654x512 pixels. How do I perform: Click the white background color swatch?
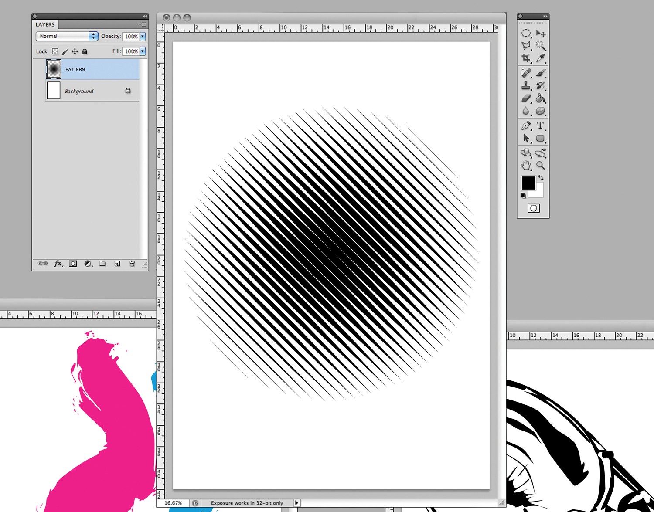coord(539,193)
